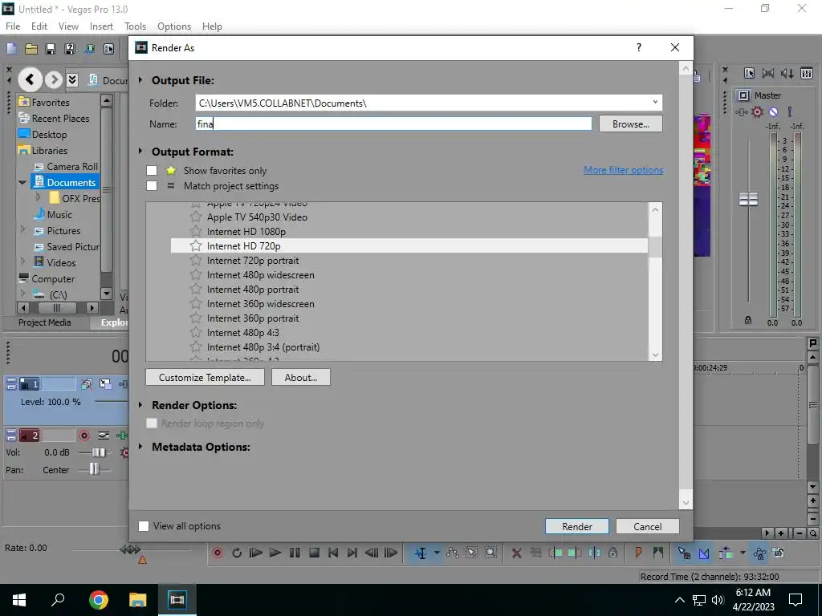Click the Render As filmstrip toolbar icon

pyautogui.click(x=89, y=49)
